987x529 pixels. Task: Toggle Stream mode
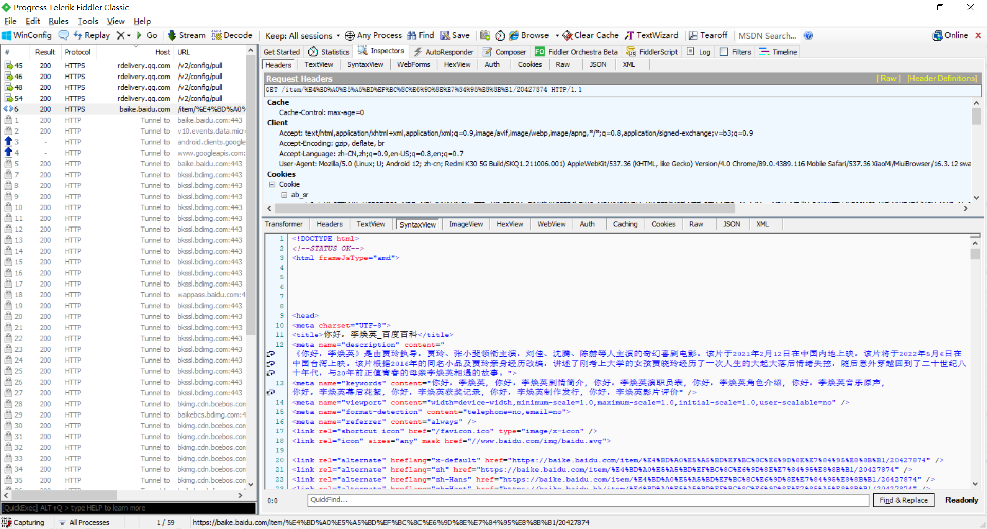(x=186, y=35)
